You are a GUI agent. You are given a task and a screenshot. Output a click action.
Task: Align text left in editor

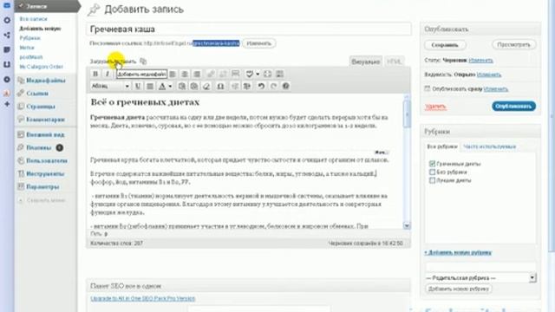point(173,74)
